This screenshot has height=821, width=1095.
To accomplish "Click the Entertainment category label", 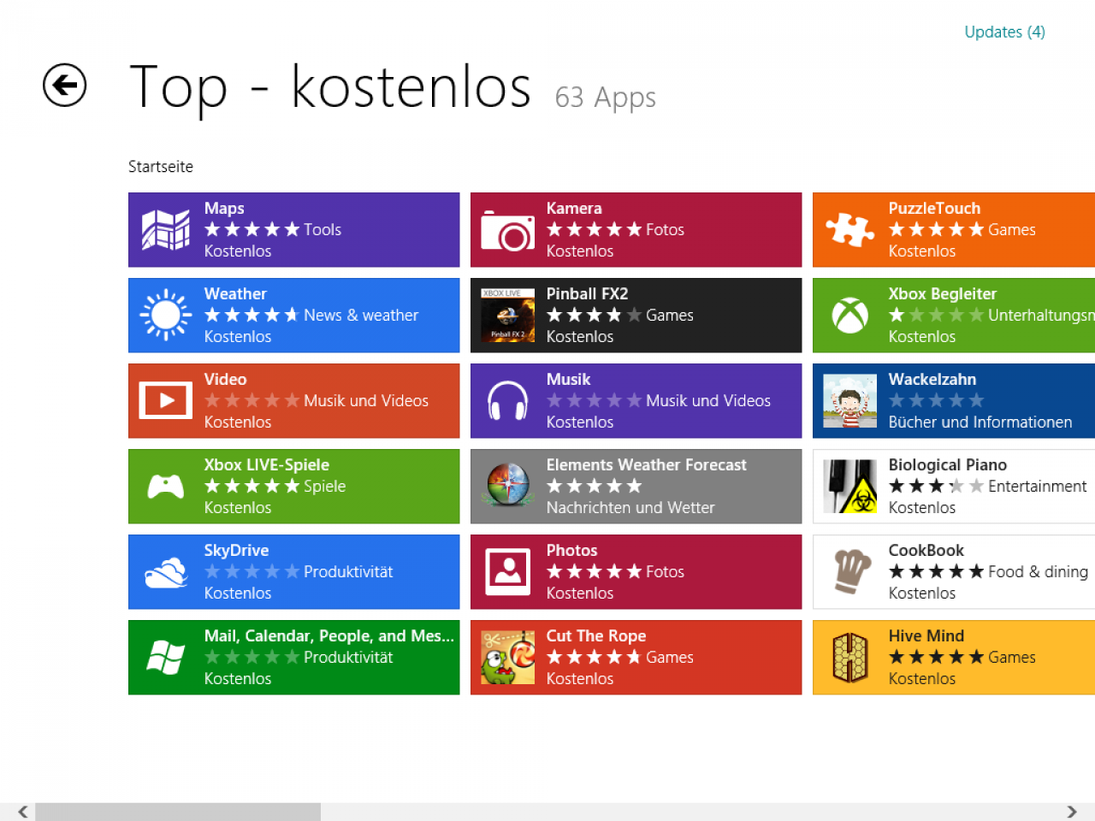I will tap(1037, 486).
